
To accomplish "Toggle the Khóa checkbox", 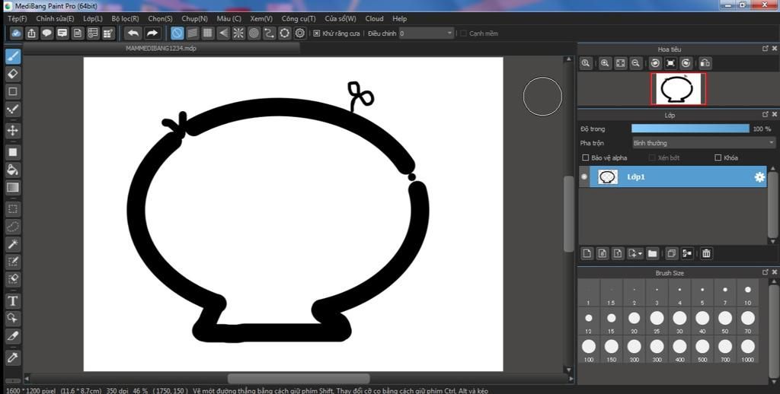I will [718, 157].
